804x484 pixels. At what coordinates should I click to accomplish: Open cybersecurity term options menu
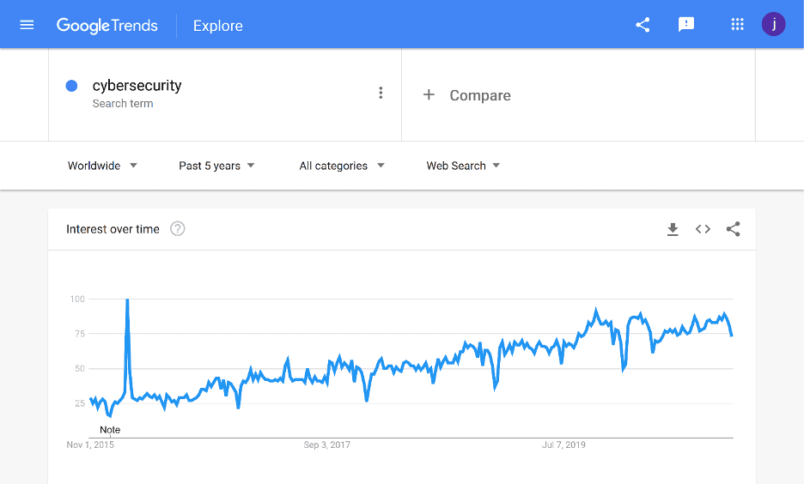pyautogui.click(x=381, y=93)
